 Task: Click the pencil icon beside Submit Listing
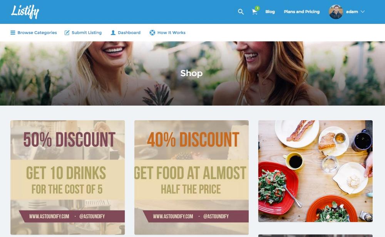67,32
